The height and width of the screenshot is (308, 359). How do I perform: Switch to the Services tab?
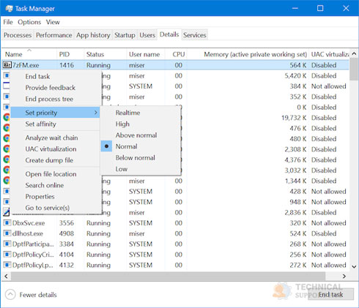tap(195, 35)
